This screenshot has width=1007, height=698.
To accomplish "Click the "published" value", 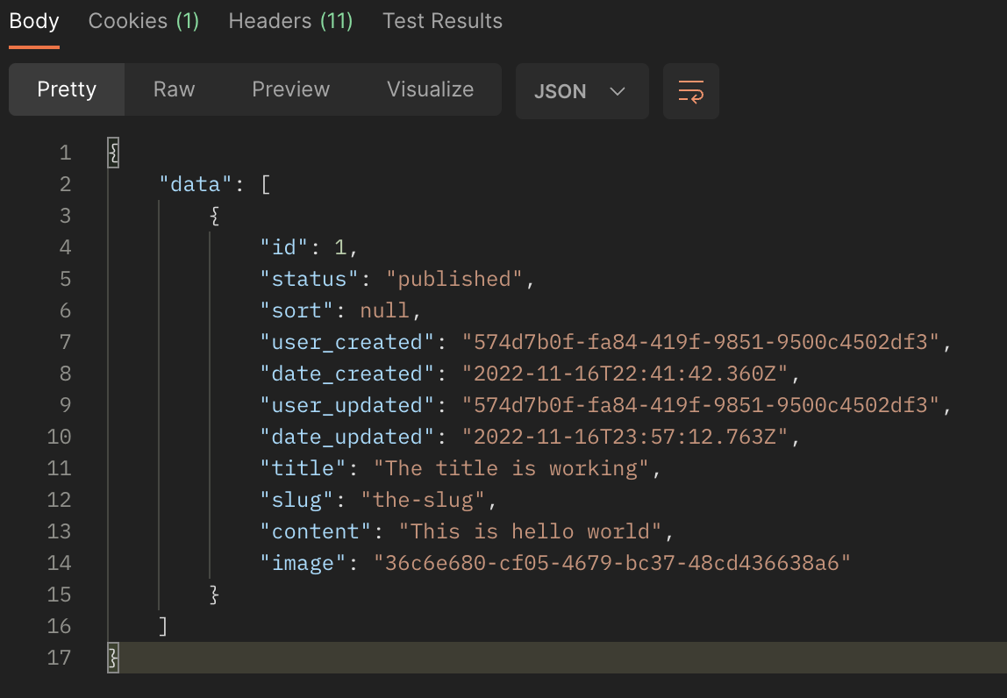I will 454,279.
